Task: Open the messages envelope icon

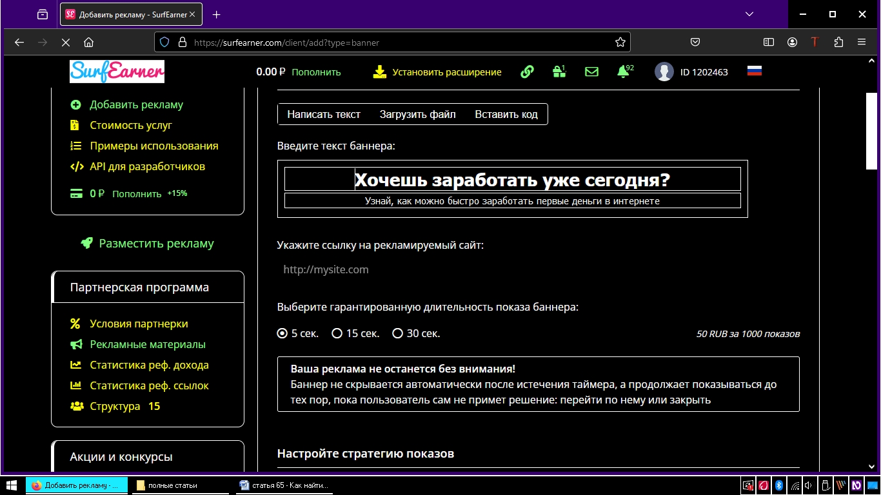Action: coord(591,72)
